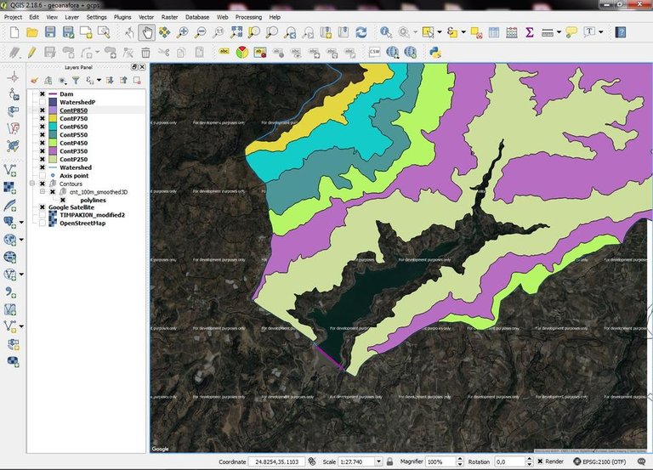
Task: Open the select features tool dropdown arrow
Action: (x=438, y=32)
